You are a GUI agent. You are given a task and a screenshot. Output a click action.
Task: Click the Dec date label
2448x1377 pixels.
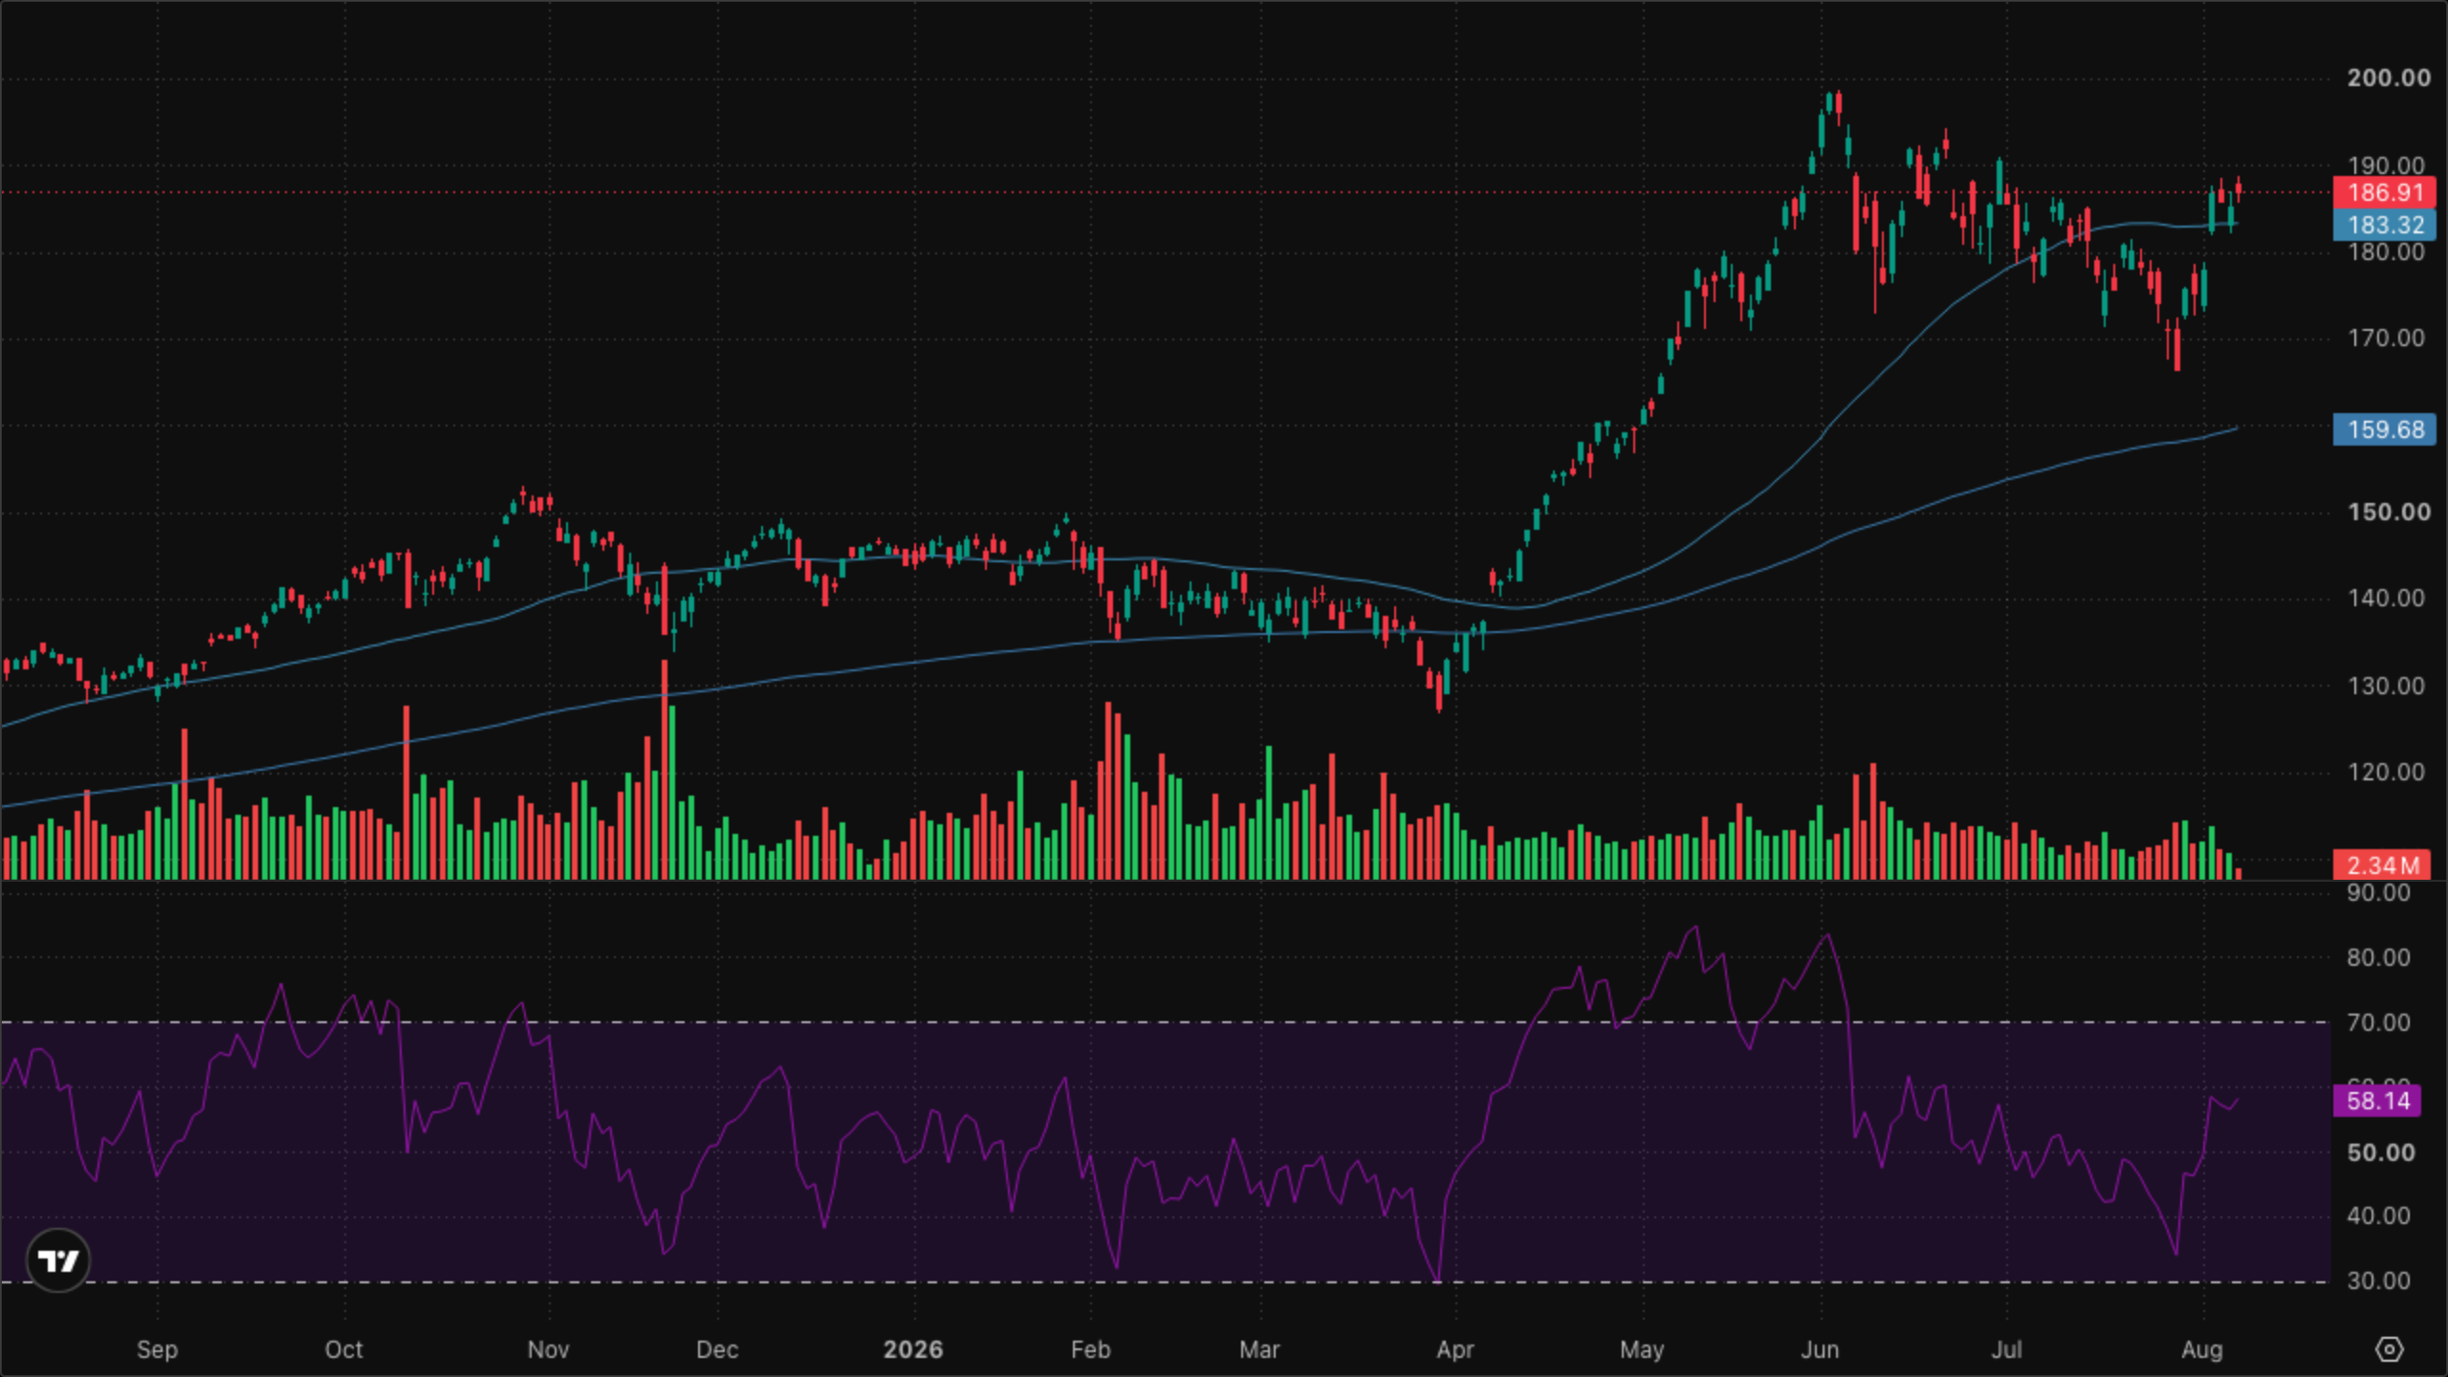point(717,1349)
